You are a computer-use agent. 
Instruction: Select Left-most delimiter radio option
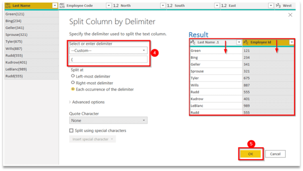point(73,76)
